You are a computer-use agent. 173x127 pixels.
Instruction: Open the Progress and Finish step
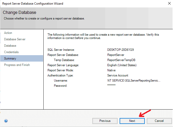[17, 65]
